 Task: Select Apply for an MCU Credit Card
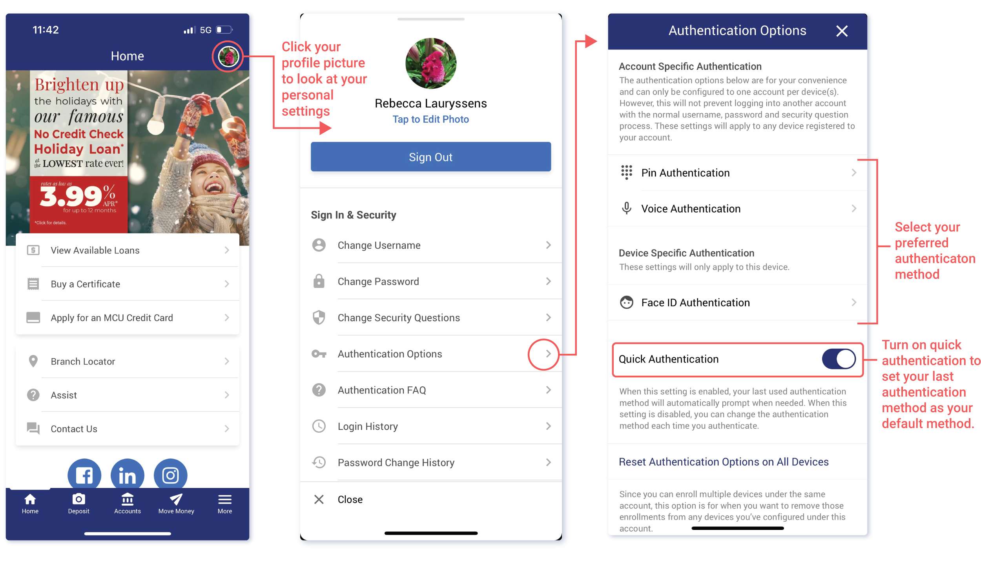pos(128,317)
